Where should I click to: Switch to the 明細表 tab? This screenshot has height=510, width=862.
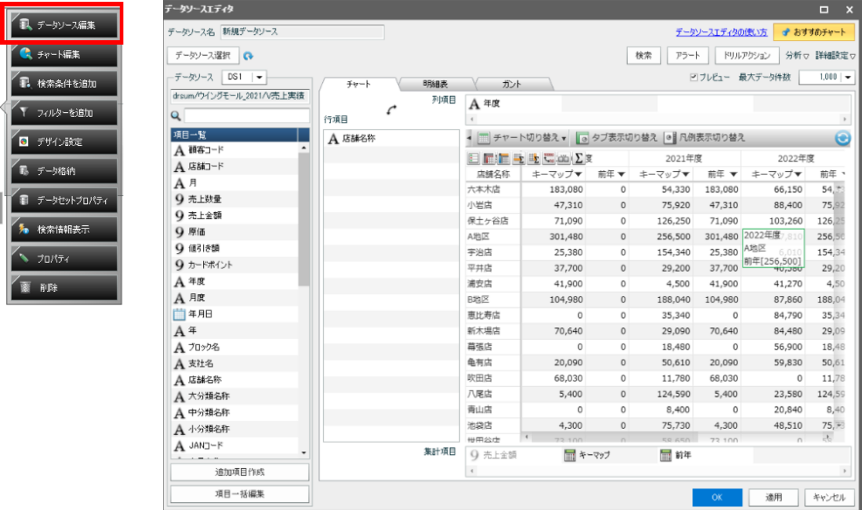[435, 84]
